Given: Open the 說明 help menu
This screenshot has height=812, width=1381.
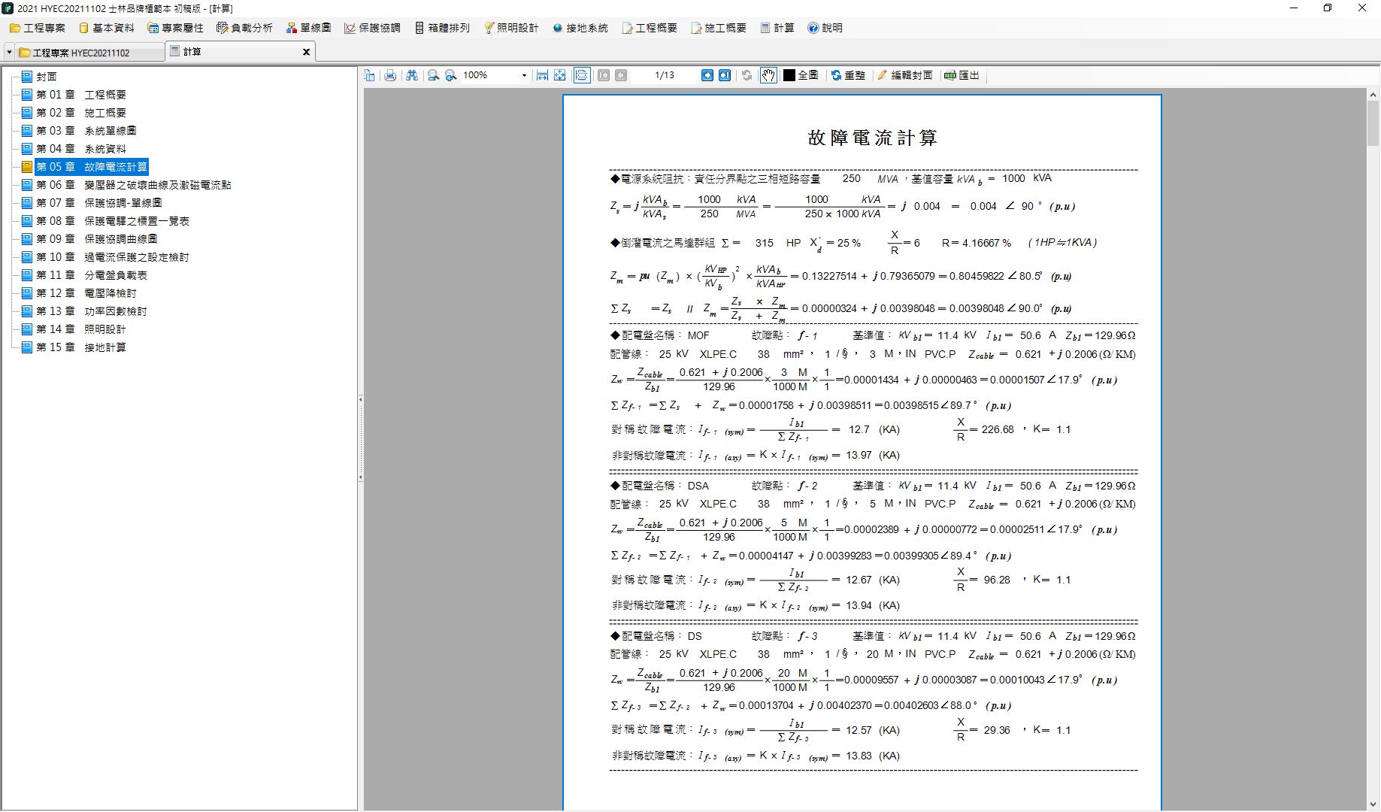Looking at the screenshot, I should coord(825,28).
